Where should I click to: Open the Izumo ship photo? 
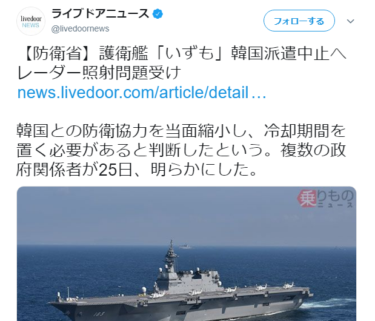pos(187,254)
